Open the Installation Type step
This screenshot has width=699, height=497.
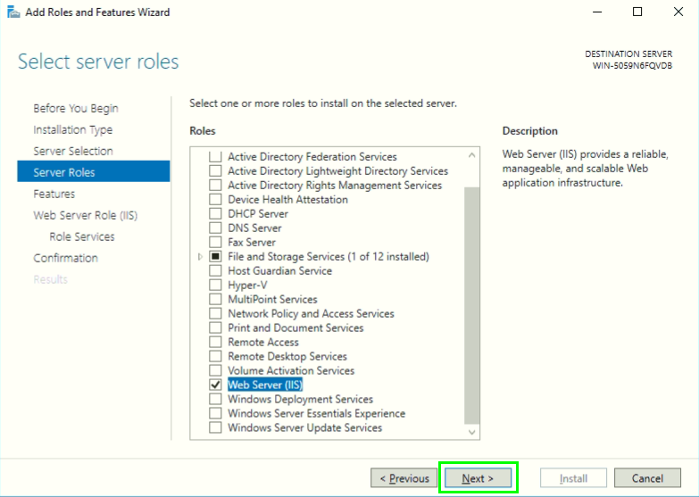pos(72,129)
